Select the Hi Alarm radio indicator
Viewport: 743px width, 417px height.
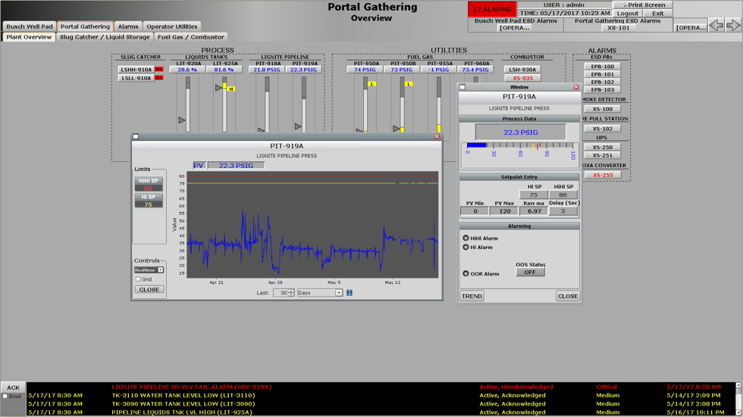(x=466, y=247)
